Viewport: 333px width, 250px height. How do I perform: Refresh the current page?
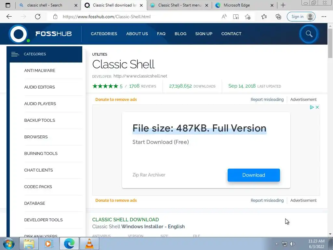tap(38, 17)
